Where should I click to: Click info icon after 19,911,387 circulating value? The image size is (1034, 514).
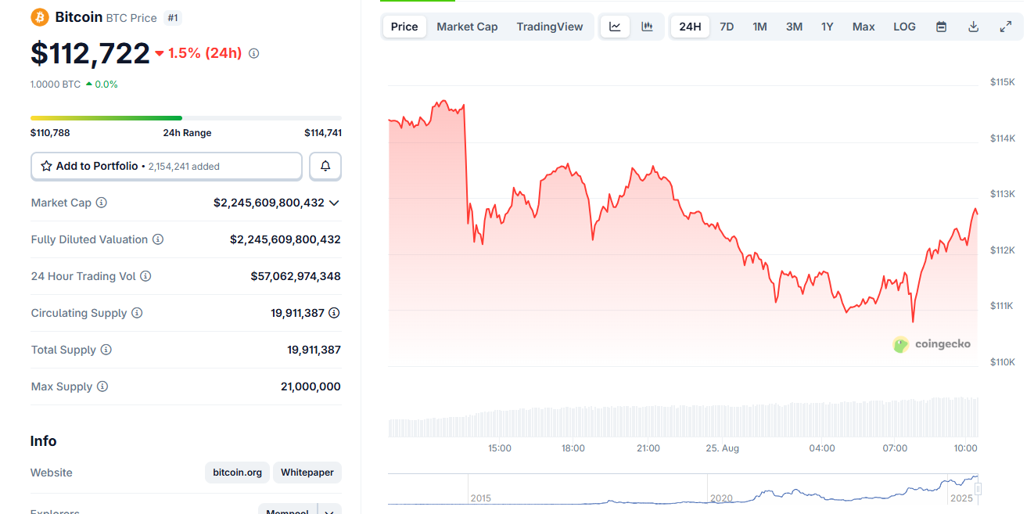tap(334, 313)
